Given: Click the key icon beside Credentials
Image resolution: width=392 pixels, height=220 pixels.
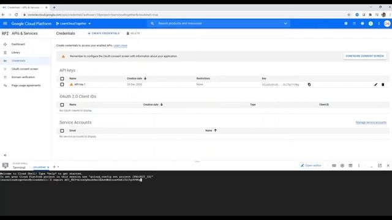Looking at the screenshot, I should click(x=5, y=61).
